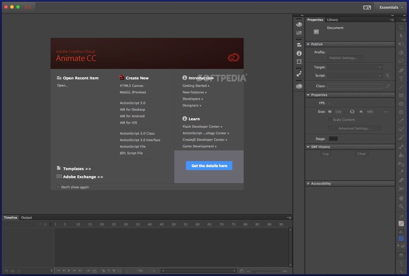This screenshot has height=276, width=409.
Task: Click the wrench icon next to Script
Action: click(388, 76)
